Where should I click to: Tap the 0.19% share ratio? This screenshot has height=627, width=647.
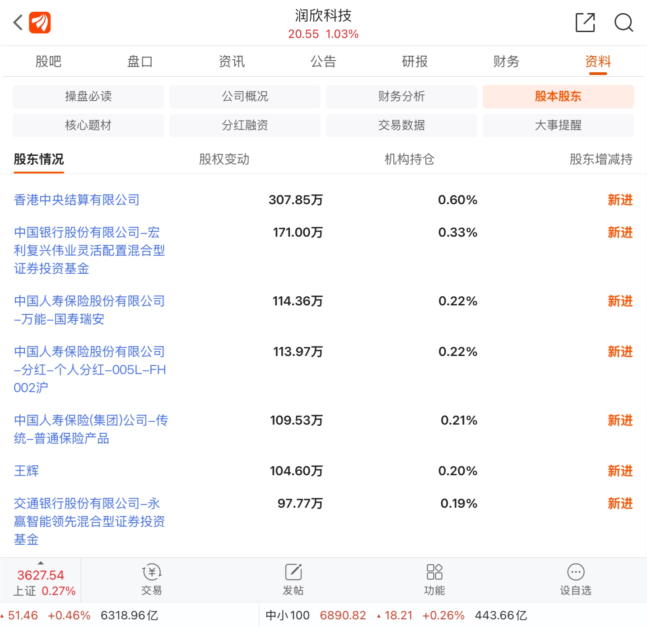pos(459,503)
